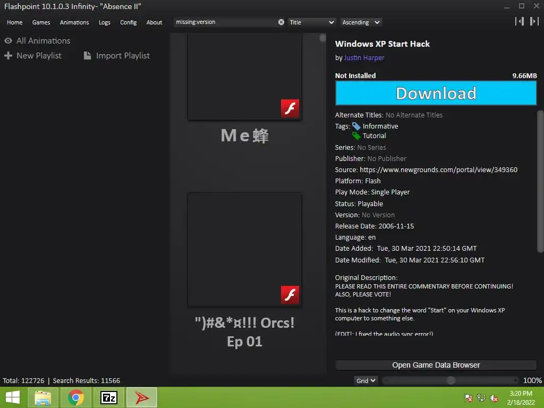
Task: Open the Games tab
Action: point(41,22)
